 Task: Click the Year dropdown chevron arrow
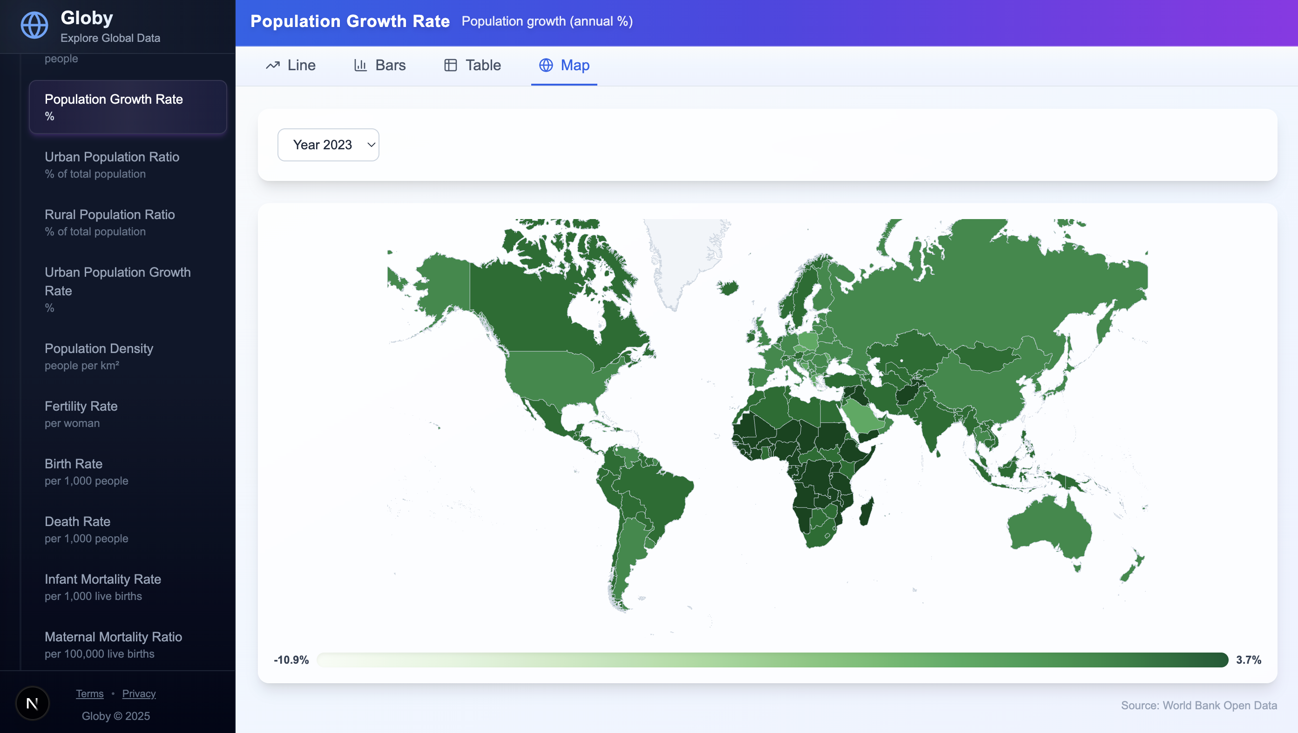click(x=371, y=145)
